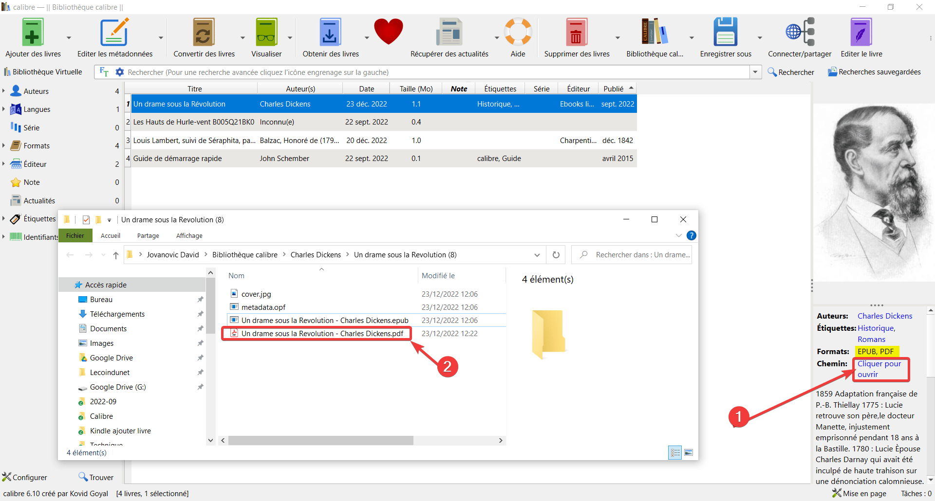Viewport: 935px width, 501px height.
Task: Sort book list by Titre column
Action: point(194,89)
